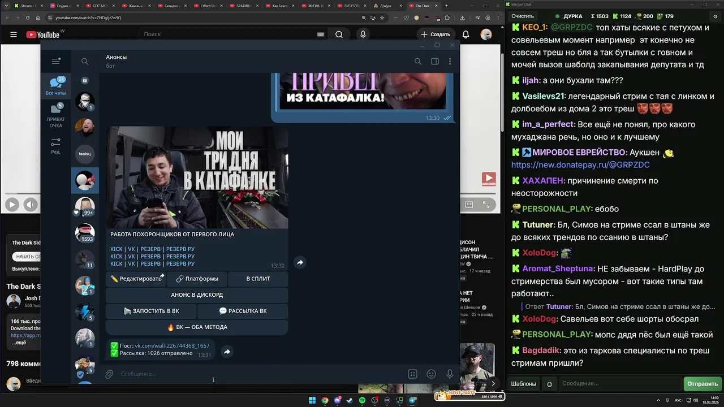Click the РАССЫЛКА ВК button
Viewport: 724px width, 407px height.
[243, 311]
